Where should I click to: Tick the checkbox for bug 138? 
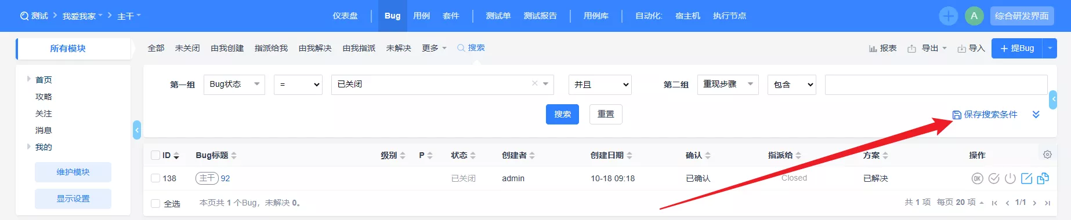point(155,178)
